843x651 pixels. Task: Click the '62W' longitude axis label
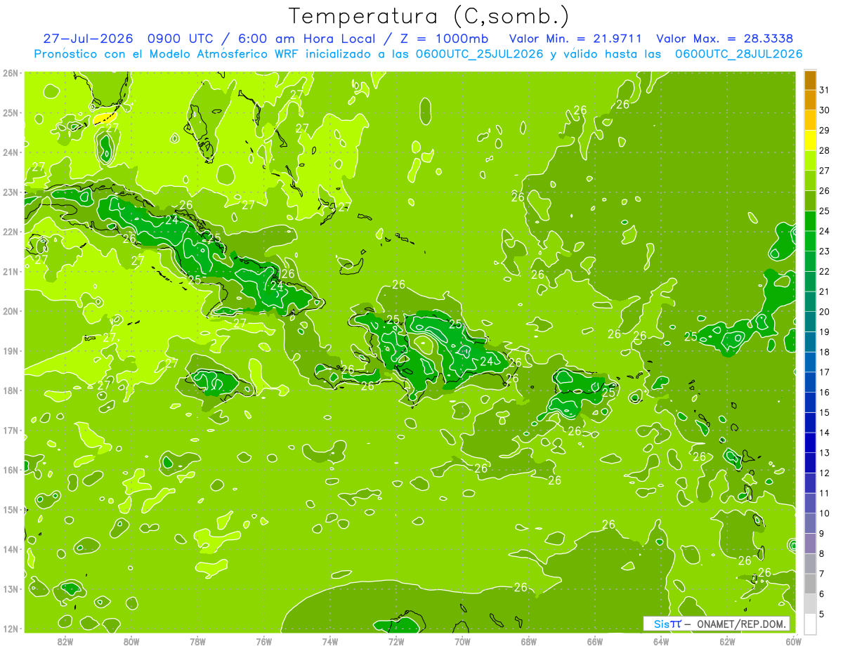(x=727, y=641)
